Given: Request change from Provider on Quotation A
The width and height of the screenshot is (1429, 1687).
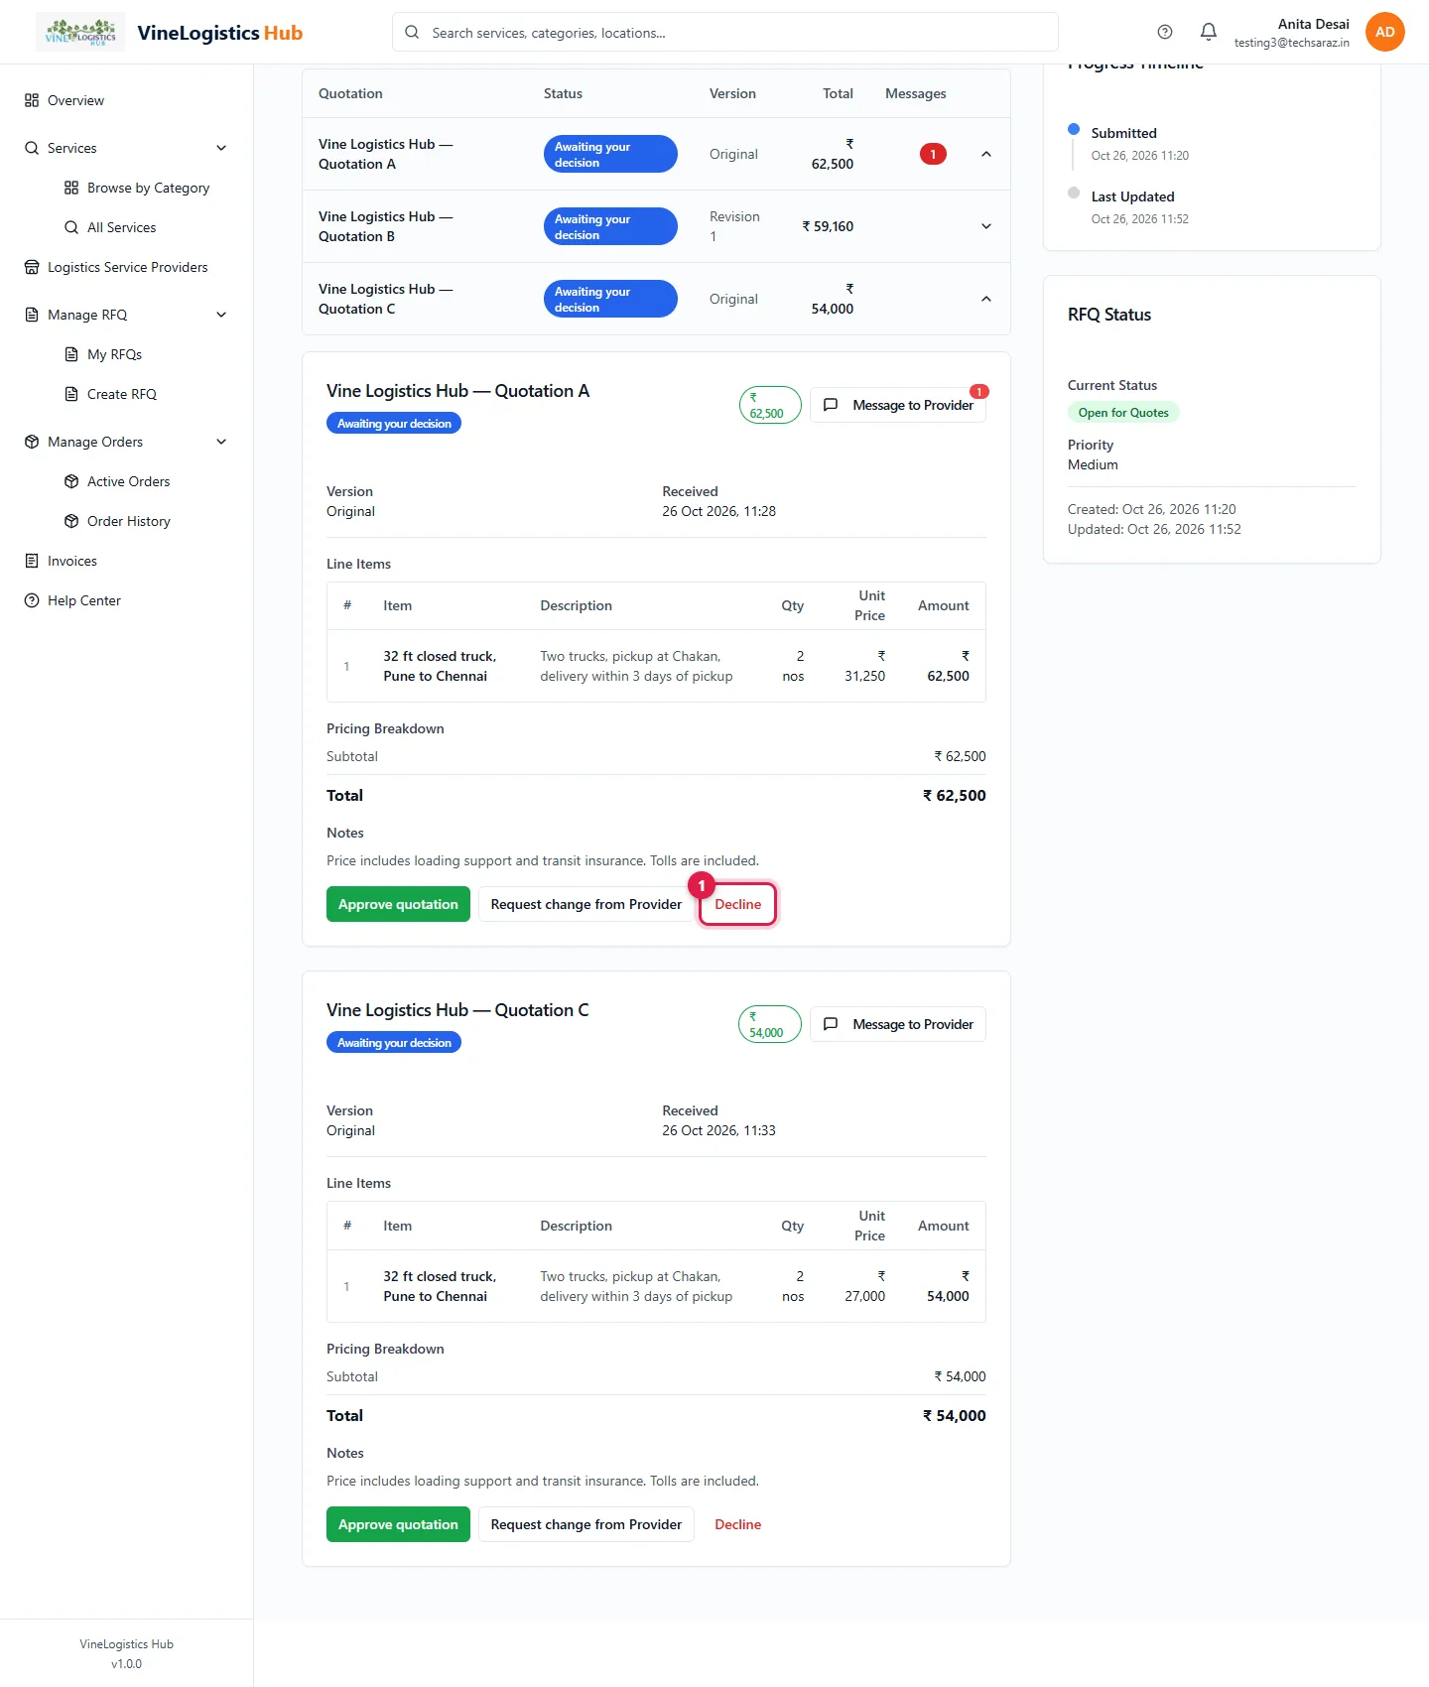Looking at the screenshot, I should point(586,904).
